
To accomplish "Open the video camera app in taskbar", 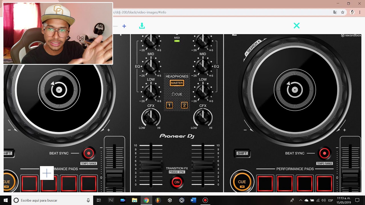I will 123,200.
